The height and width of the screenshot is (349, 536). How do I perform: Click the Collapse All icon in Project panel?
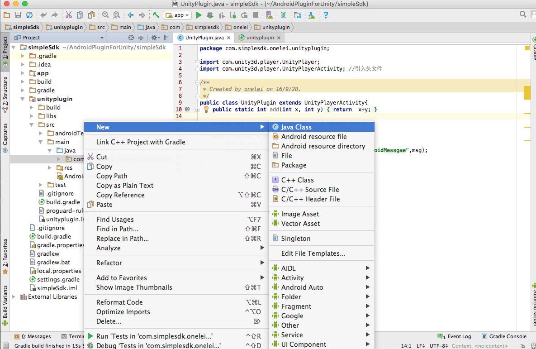tap(141, 38)
